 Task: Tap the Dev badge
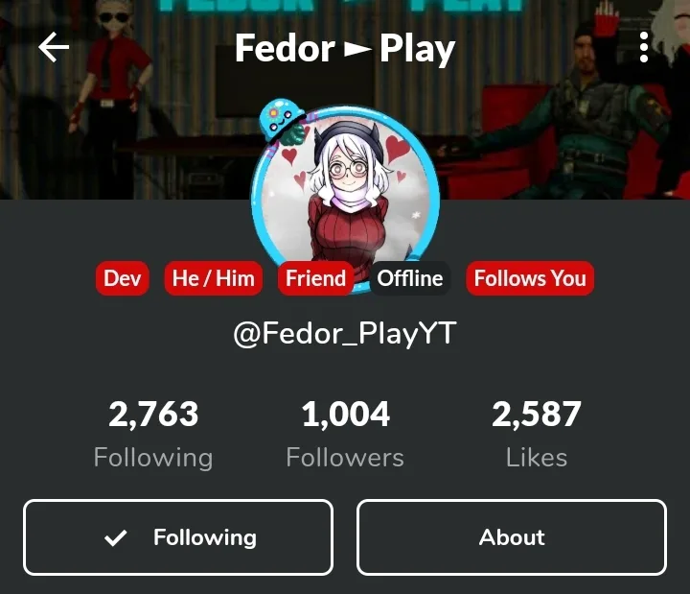(x=123, y=278)
